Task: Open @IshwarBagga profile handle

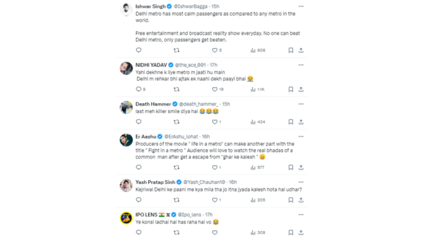Action: [x=190, y=6]
